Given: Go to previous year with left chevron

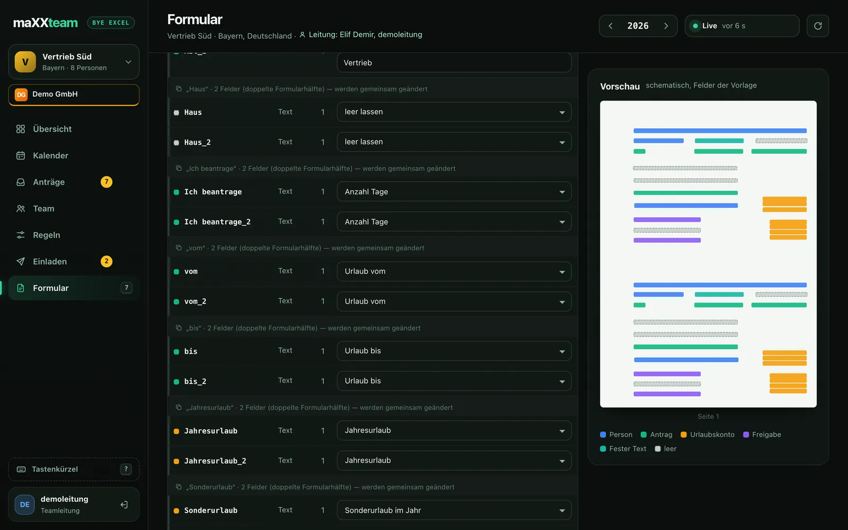Looking at the screenshot, I should pyautogui.click(x=611, y=26).
